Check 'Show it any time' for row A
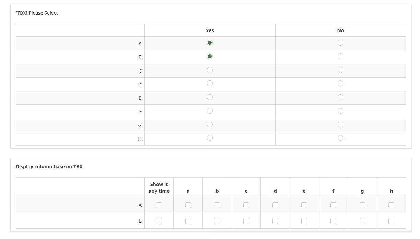Screen dimensions: 420x239 click(159, 205)
